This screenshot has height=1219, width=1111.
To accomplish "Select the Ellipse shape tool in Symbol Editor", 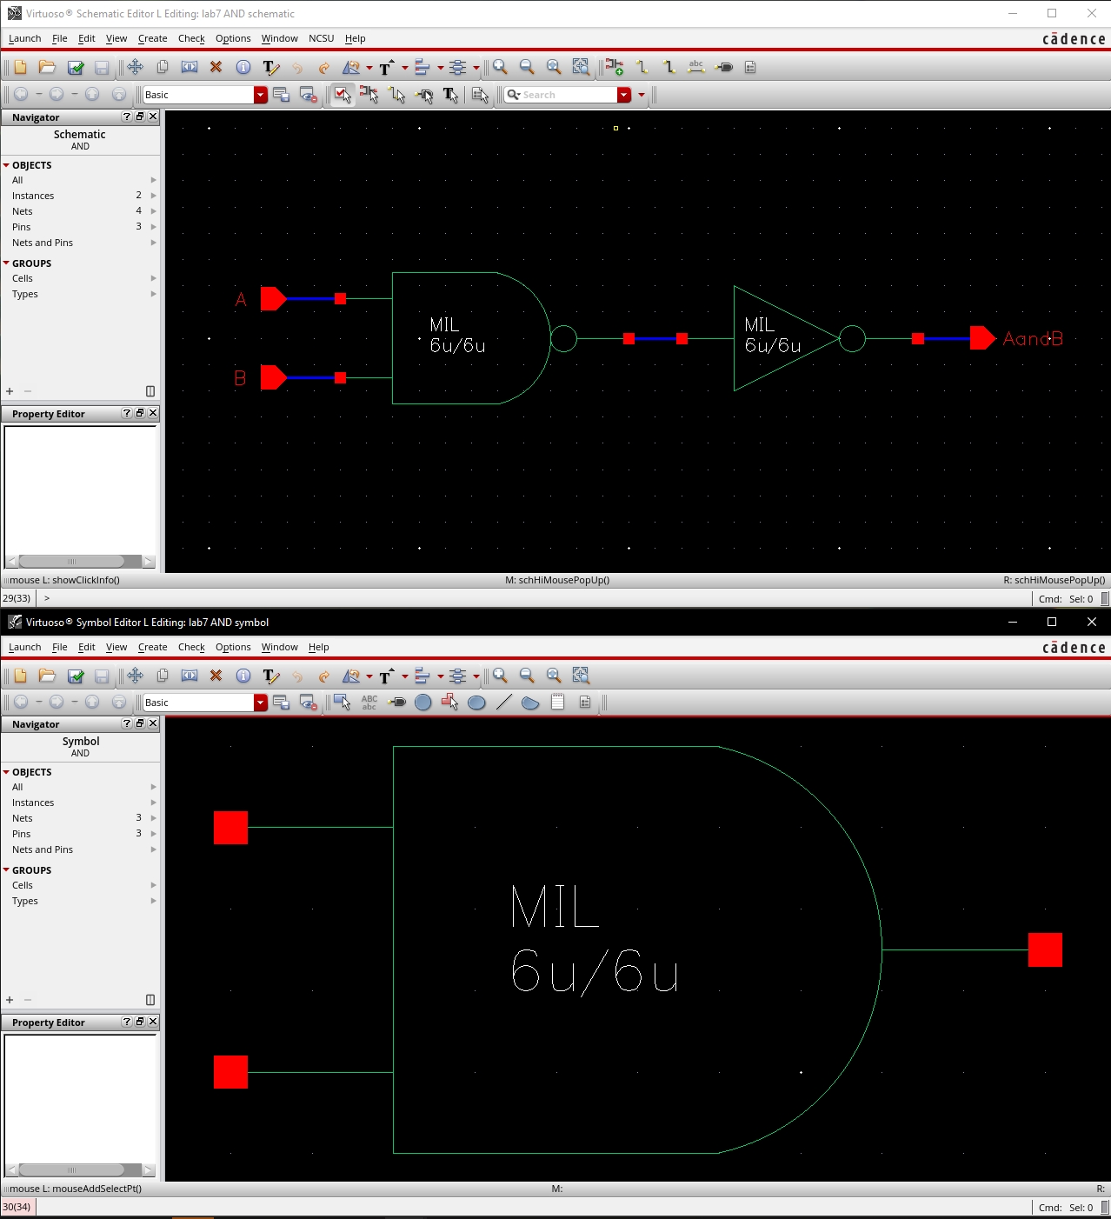I will click(x=476, y=702).
